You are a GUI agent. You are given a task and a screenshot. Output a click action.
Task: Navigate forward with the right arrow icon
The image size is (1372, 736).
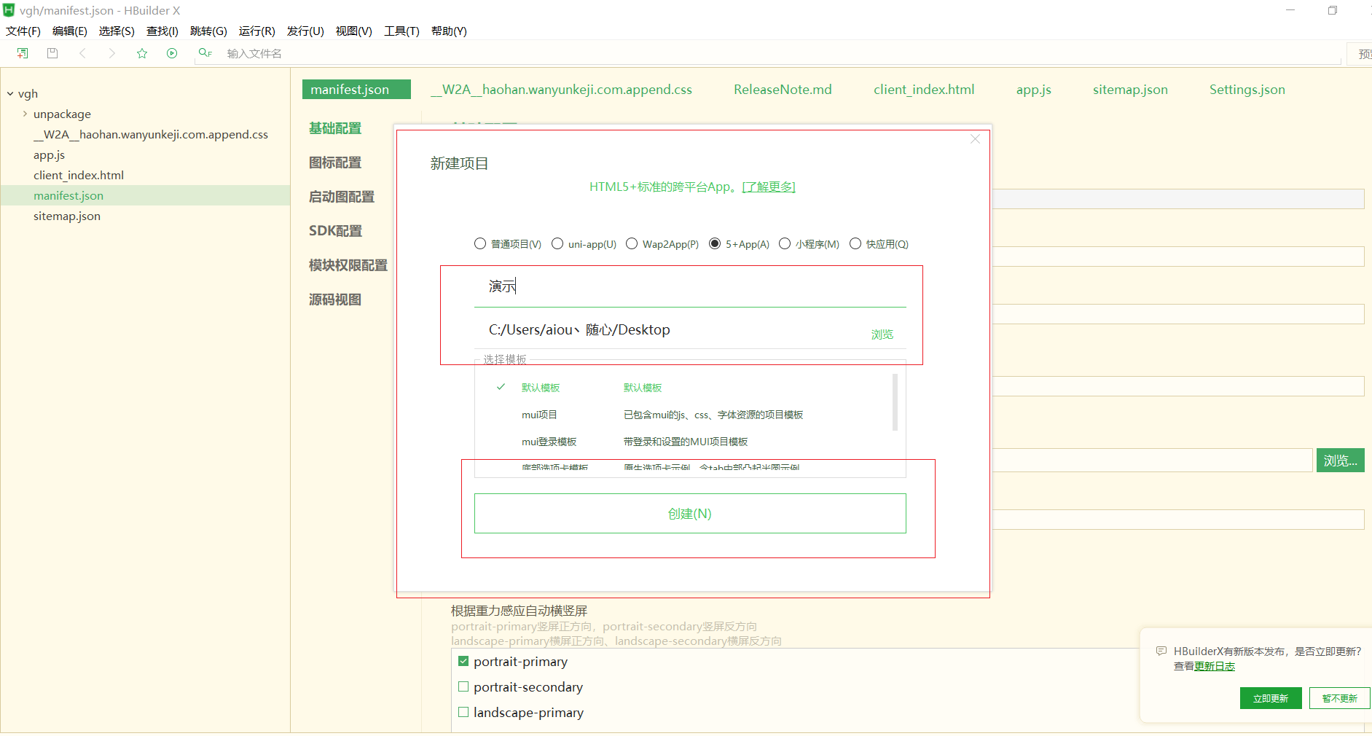(111, 52)
